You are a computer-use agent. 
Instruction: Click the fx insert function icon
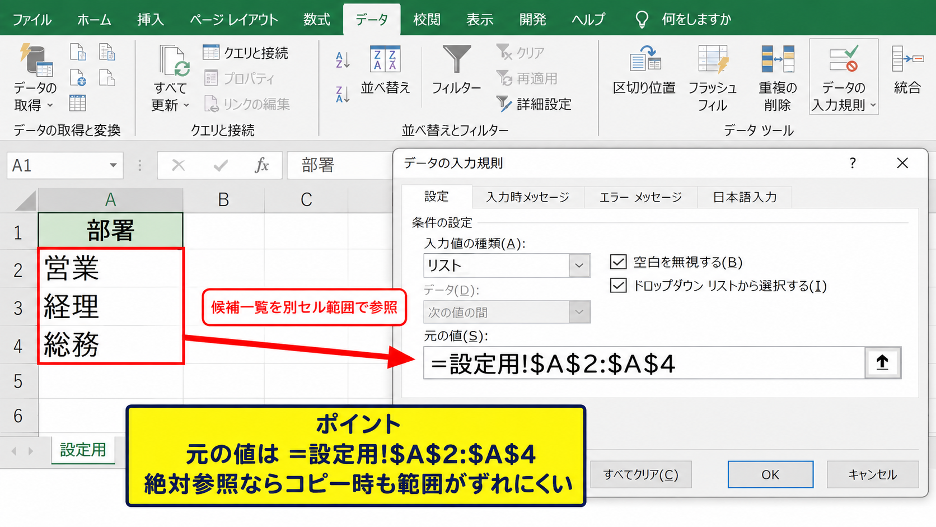tap(261, 165)
